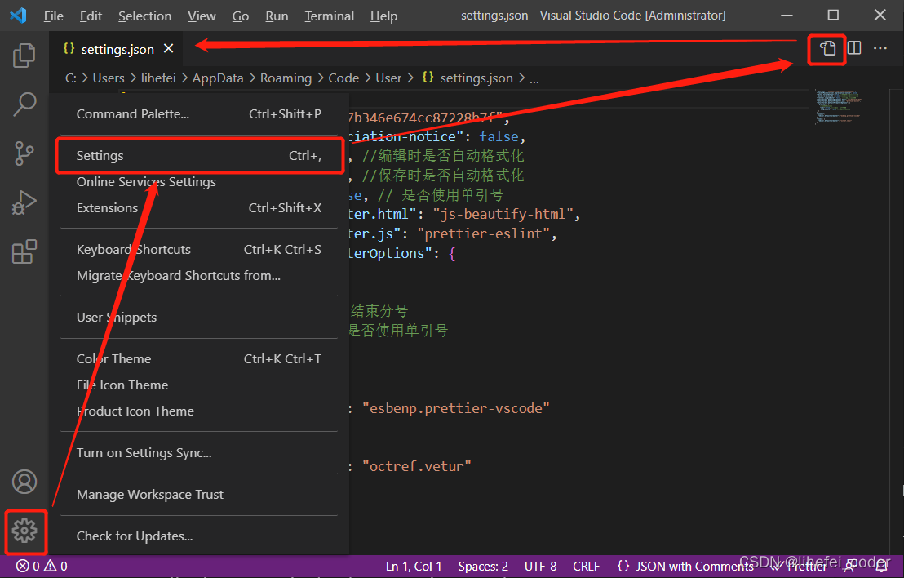This screenshot has width=904, height=578.
Task: Click the Accounts icon in activity bar
Action: pos(24,482)
